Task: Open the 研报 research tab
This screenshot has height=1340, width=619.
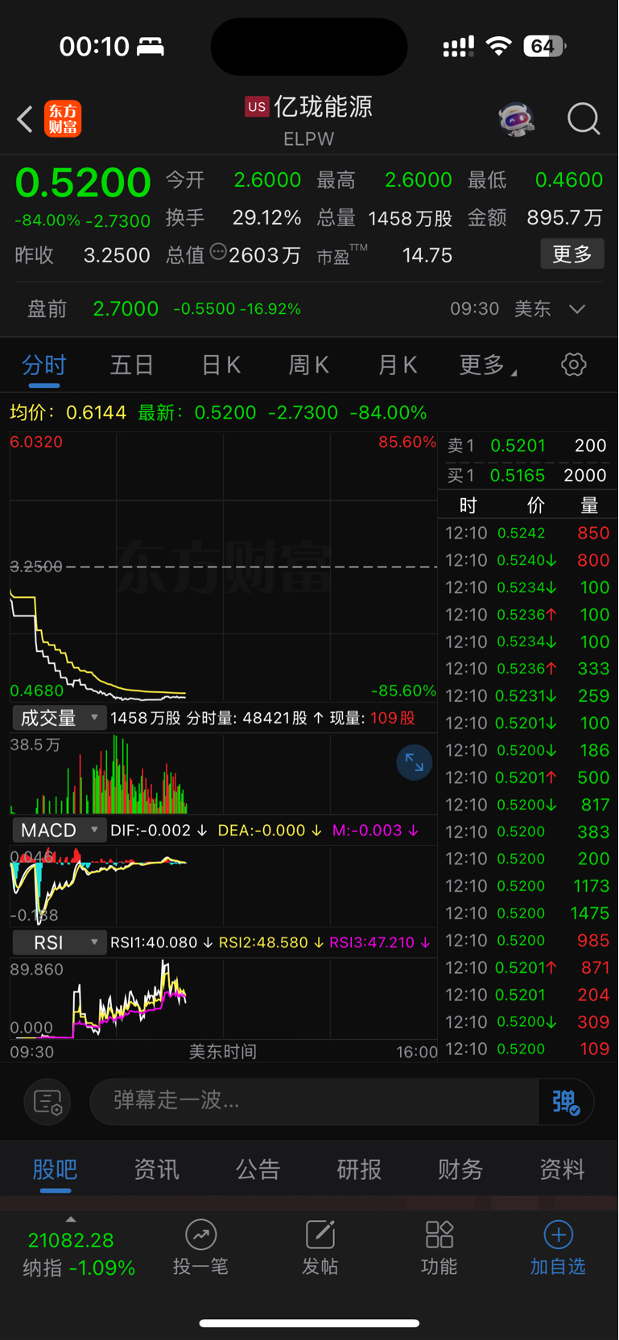Action: coord(359,1169)
